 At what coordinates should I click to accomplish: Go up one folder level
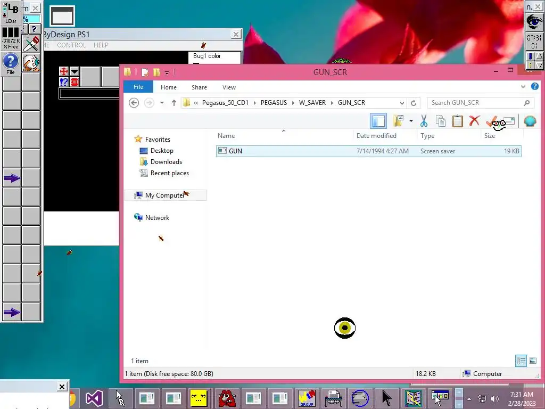[174, 103]
